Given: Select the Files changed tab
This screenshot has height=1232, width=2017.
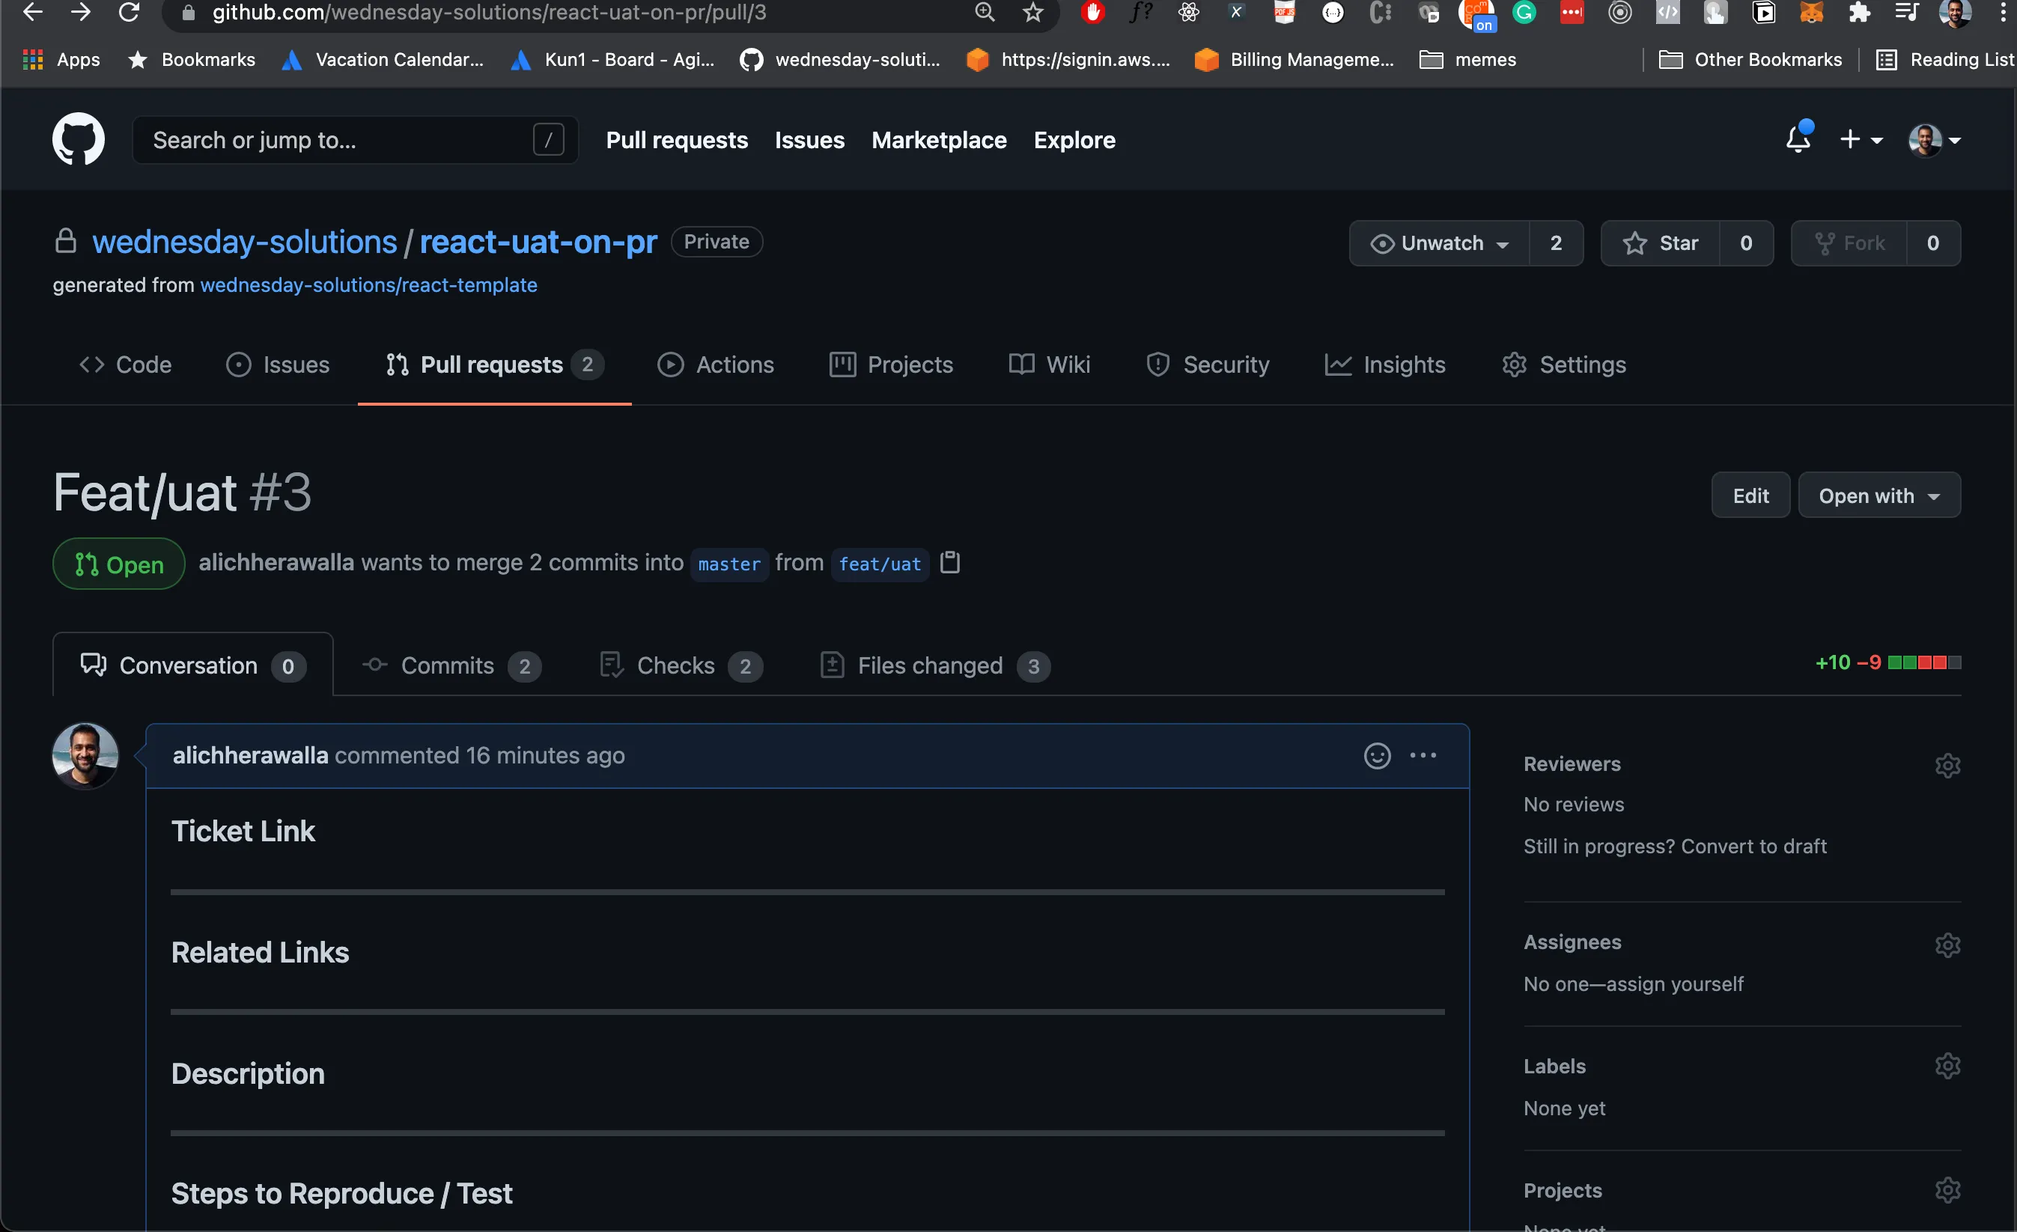Looking at the screenshot, I should point(935,665).
